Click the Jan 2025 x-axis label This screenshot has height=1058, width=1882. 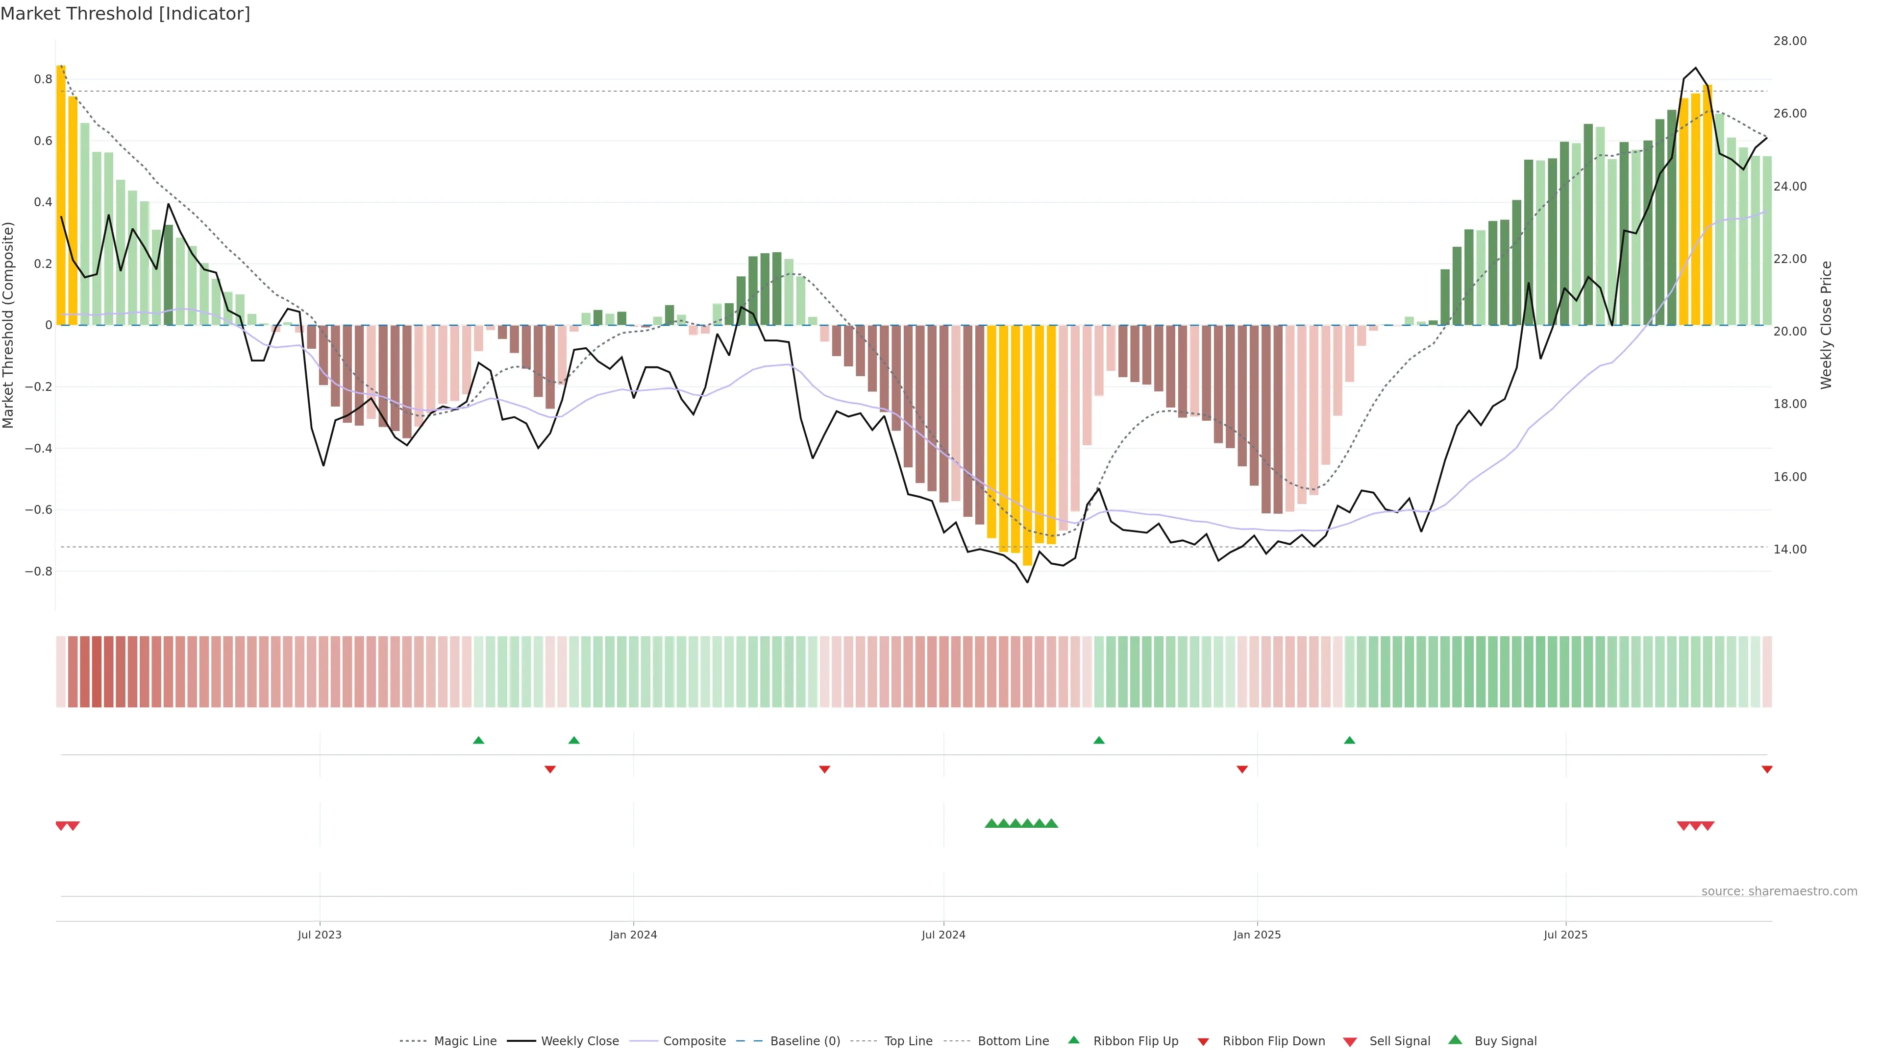pos(1257,935)
